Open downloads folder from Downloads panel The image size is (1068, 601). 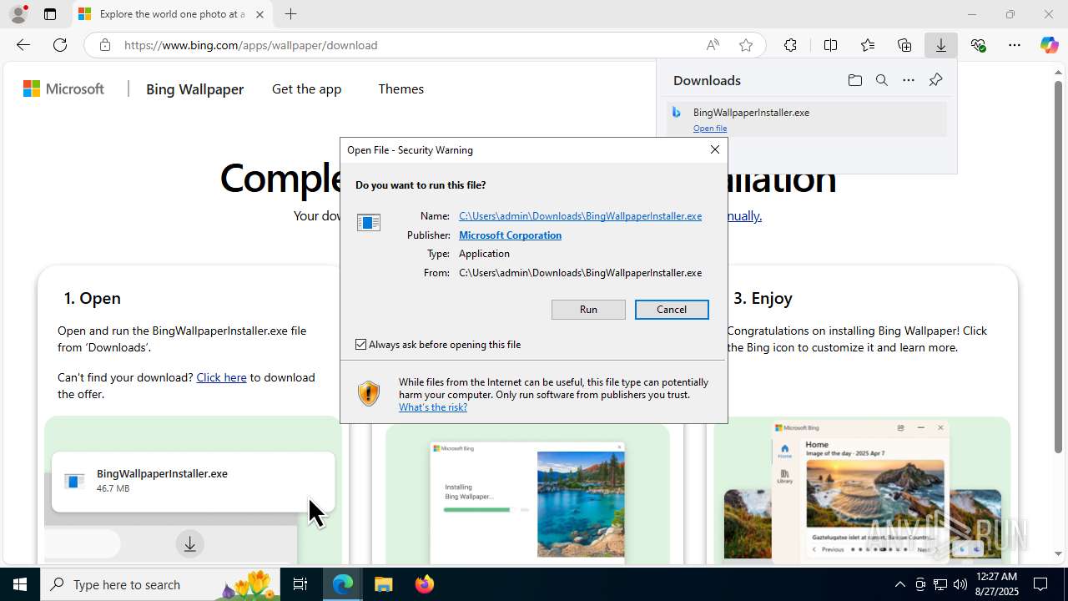[854, 80]
